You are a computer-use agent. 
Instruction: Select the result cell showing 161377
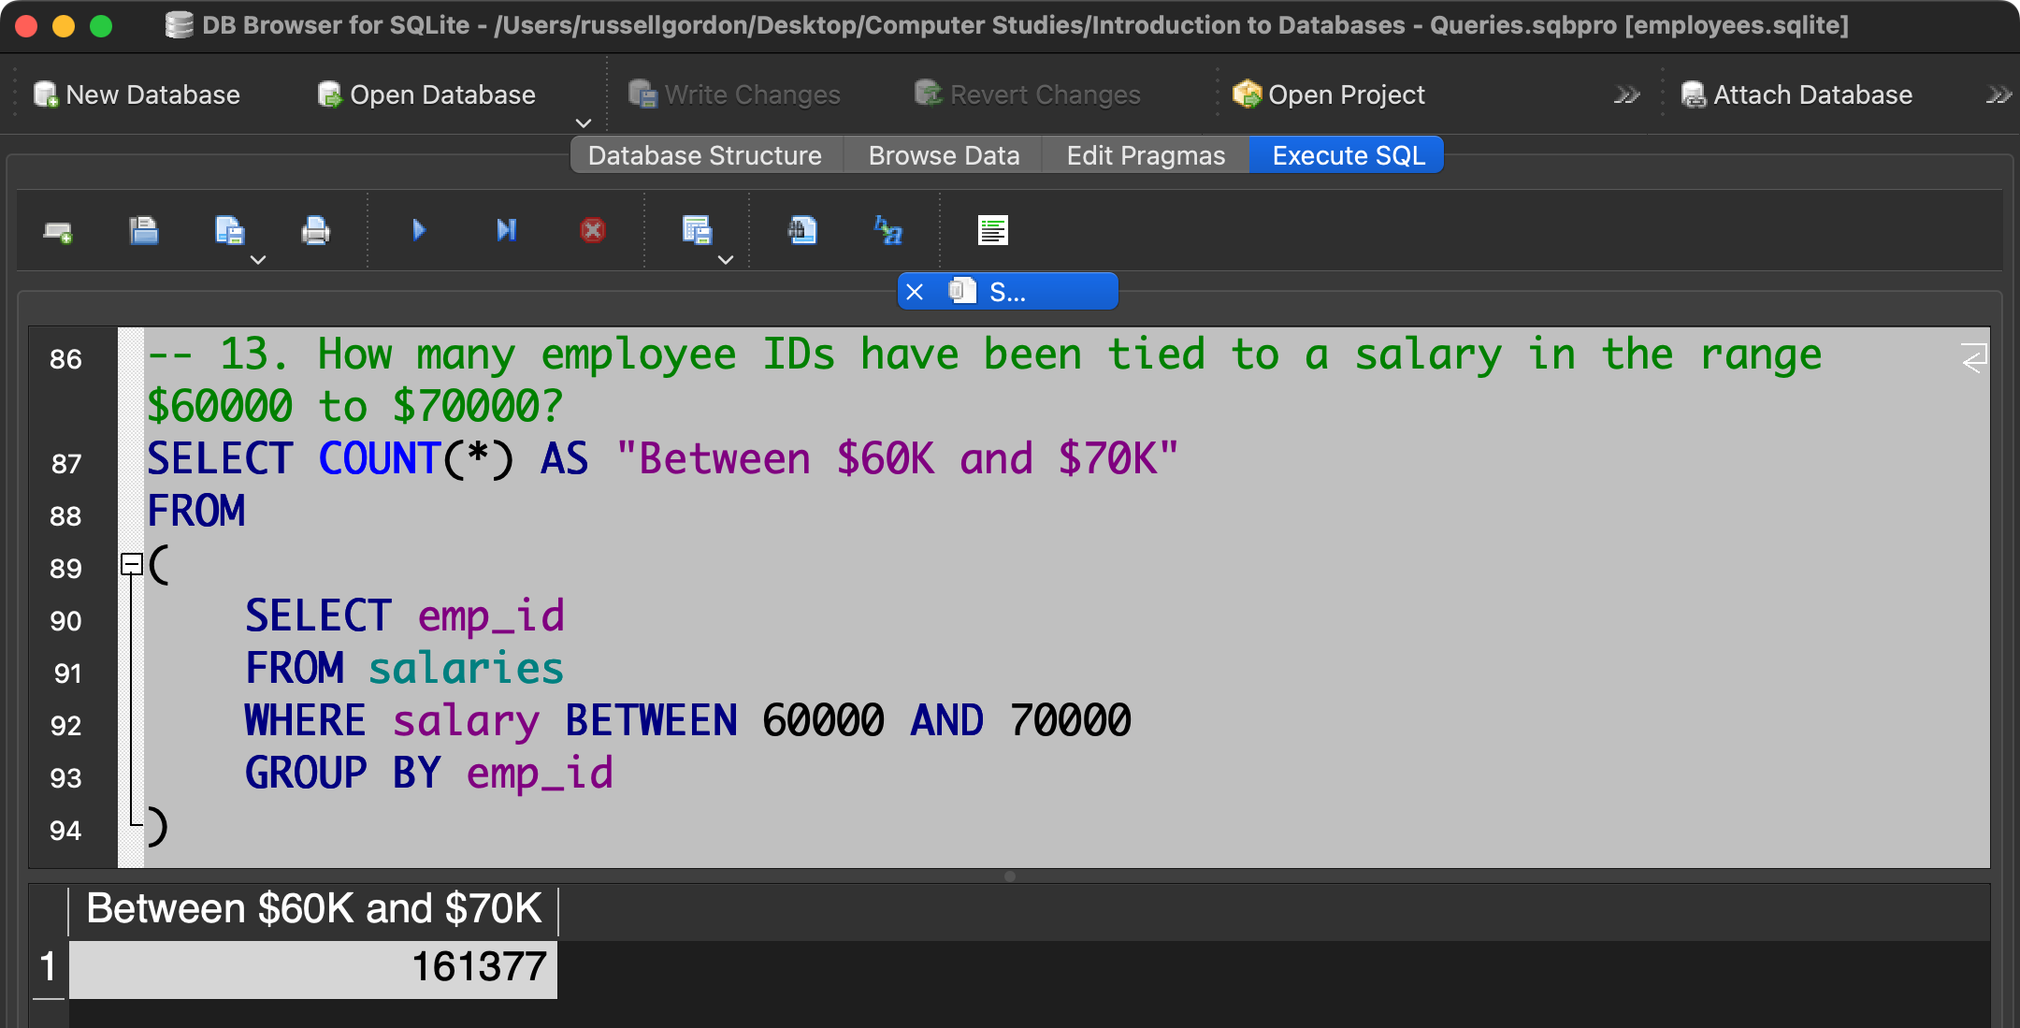click(313, 968)
